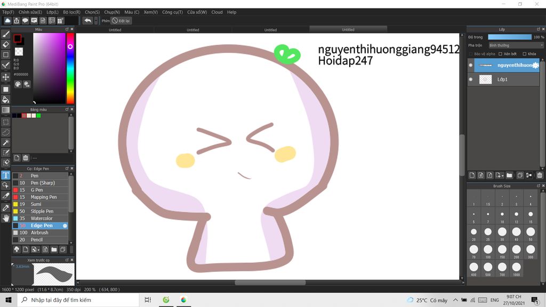Toggle visibility of nguyenthihuong layer

[471, 65]
